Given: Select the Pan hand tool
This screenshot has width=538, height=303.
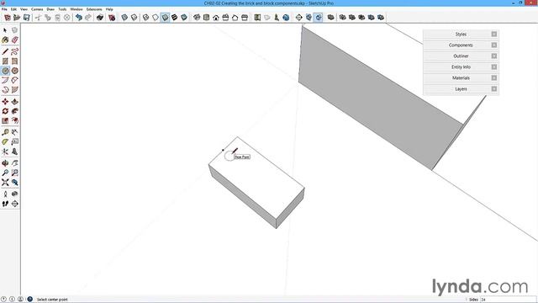Looking at the screenshot, I should pyautogui.click(x=15, y=163).
